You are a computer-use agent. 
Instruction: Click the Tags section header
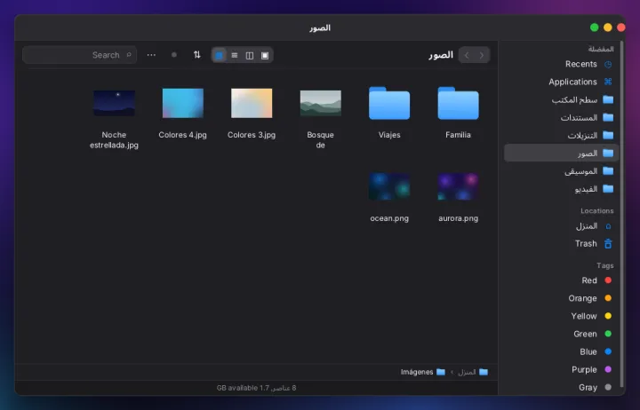pyautogui.click(x=605, y=265)
